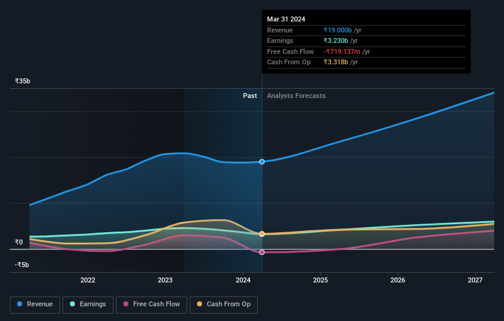
Task: Click the 2024 x-axis label
Action: pyautogui.click(x=243, y=280)
